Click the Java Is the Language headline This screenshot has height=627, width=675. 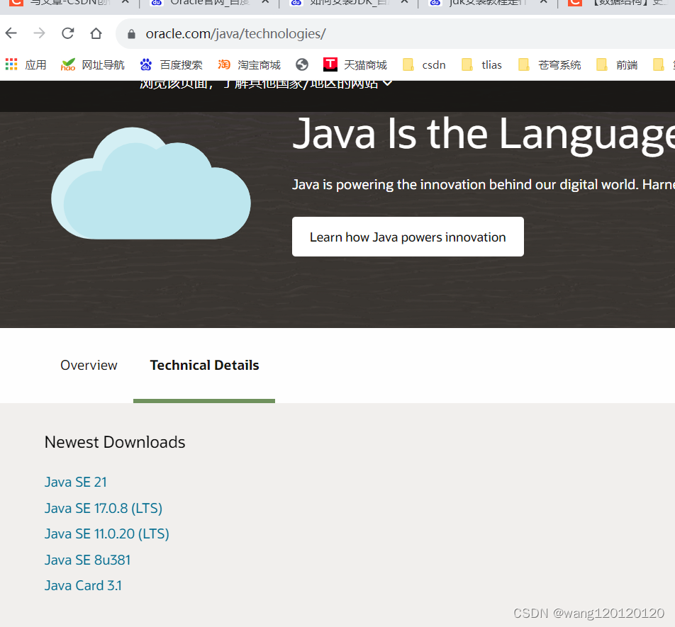click(484, 135)
